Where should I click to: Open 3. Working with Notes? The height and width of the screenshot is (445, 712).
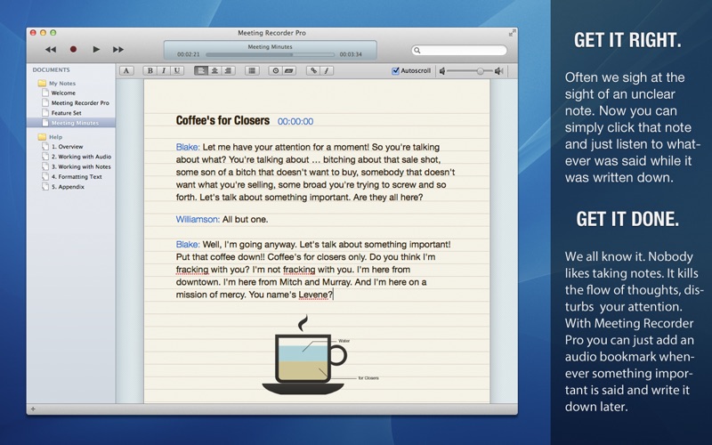pyautogui.click(x=81, y=166)
